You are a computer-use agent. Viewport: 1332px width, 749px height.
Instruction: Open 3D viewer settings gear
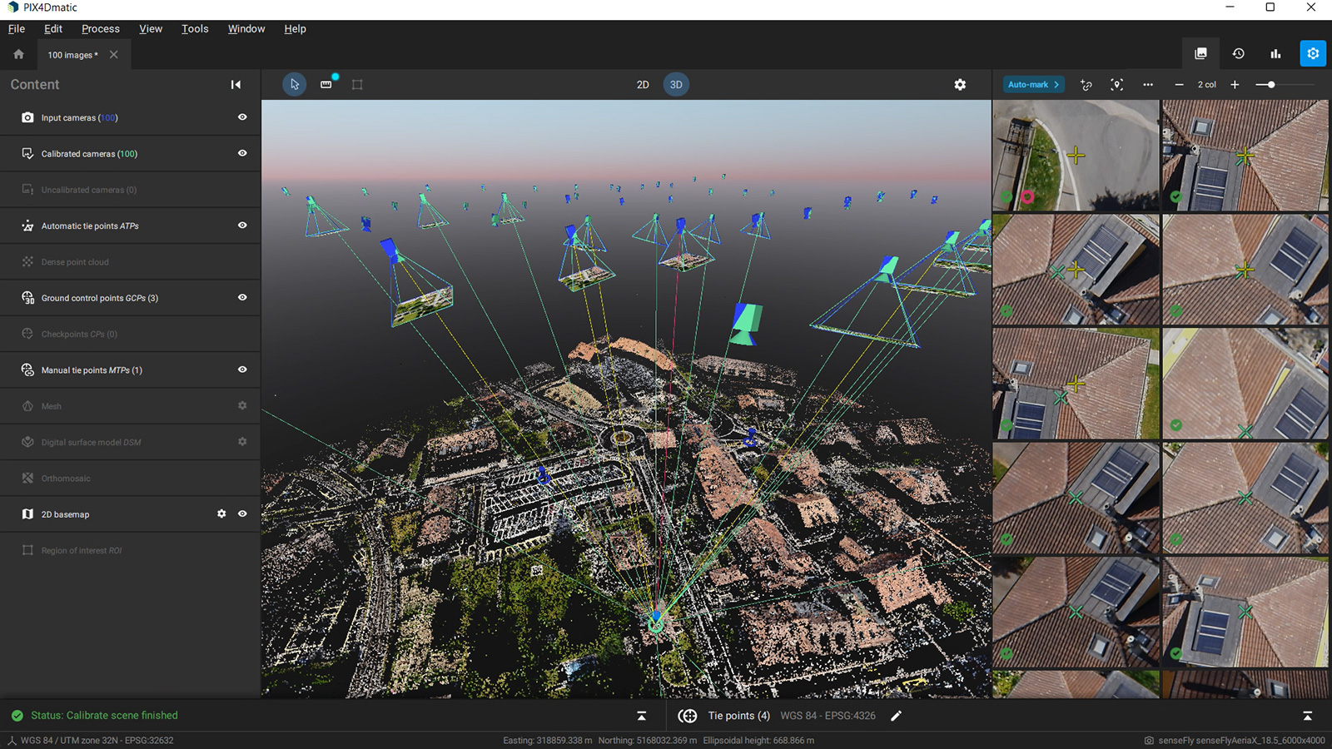click(x=960, y=84)
